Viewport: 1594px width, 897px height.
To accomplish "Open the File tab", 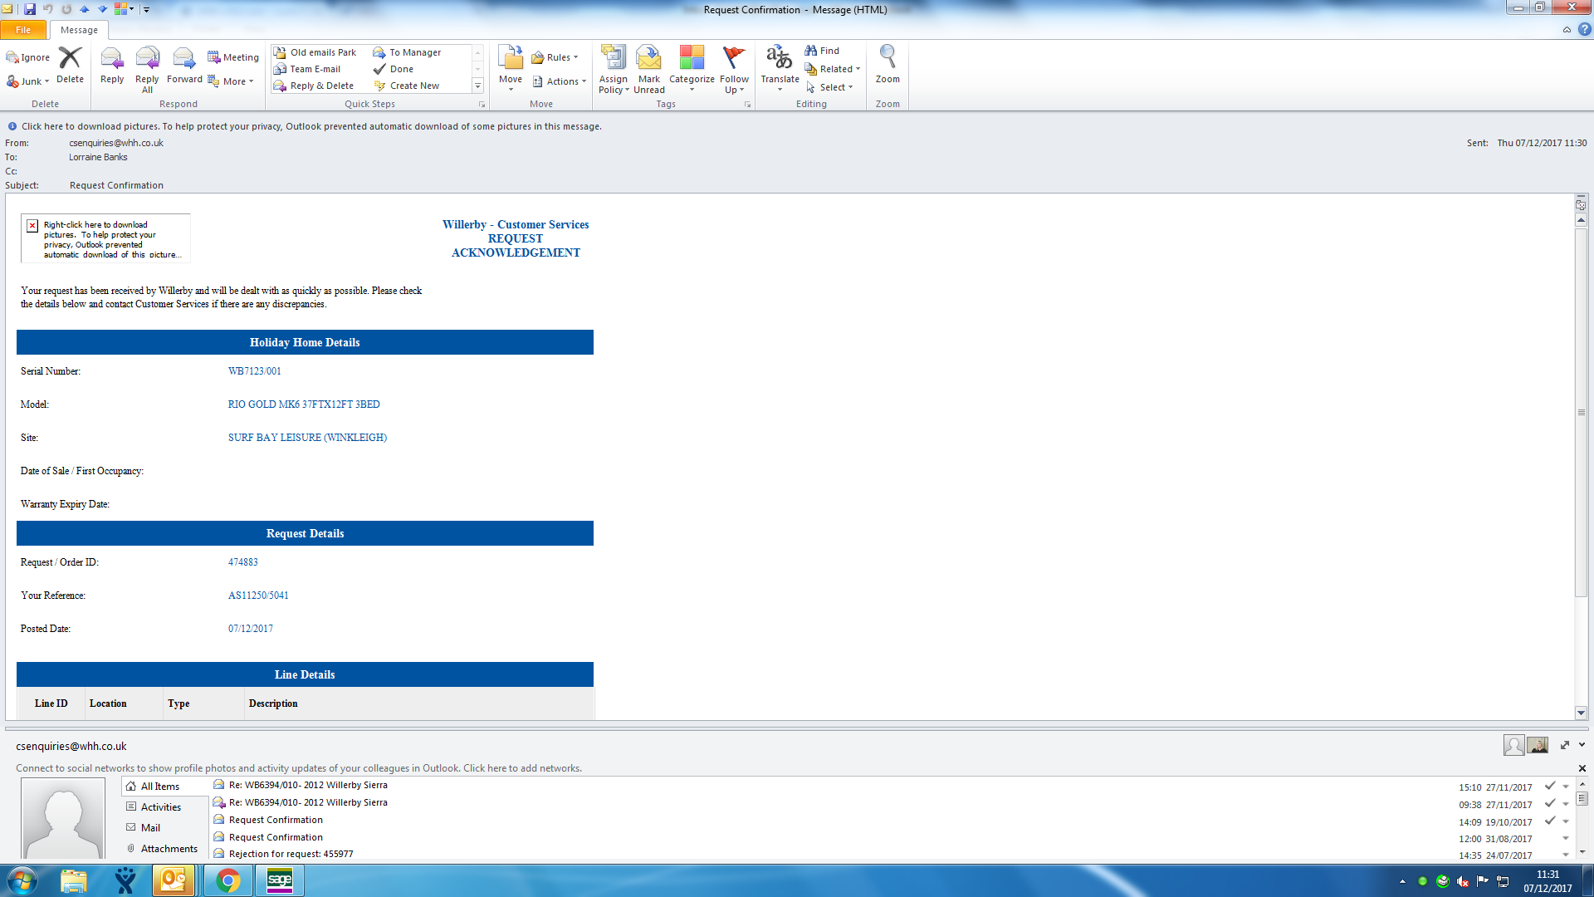I will point(23,30).
